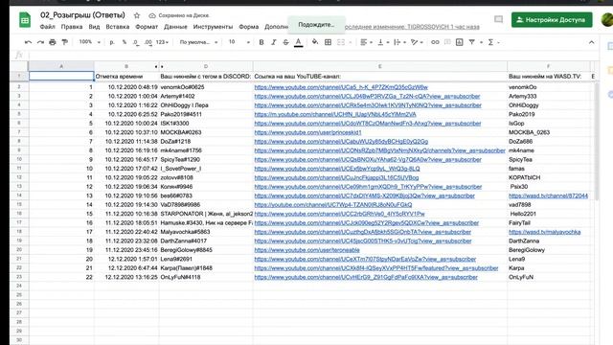This screenshot has width=613, height=345.
Task: Open the Вид menu
Action: point(94,27)
